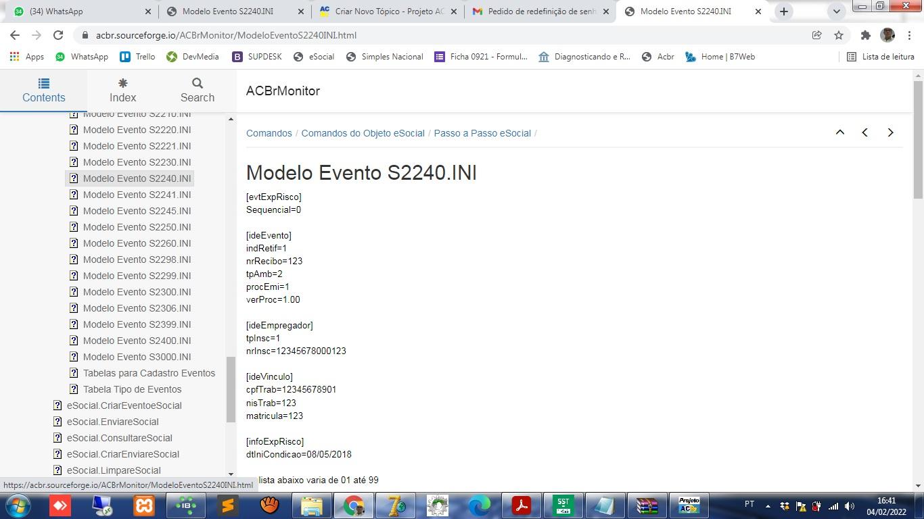Open eSocial.LimpareSocial topic
The image size is (924, 519).
click(x=114, y=470)
